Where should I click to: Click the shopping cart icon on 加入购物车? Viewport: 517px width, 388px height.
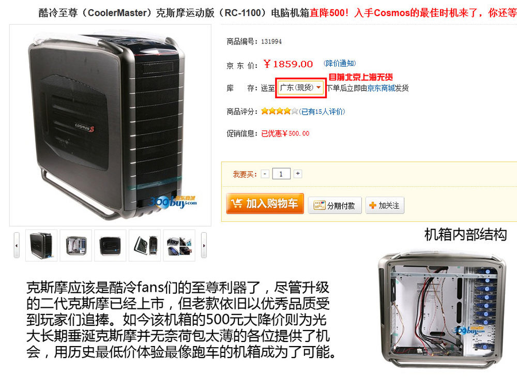(237, 203)
